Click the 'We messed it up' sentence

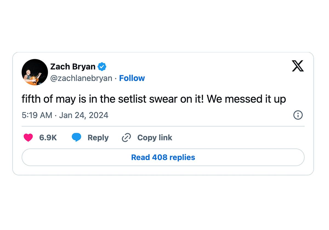coord(246,99)
